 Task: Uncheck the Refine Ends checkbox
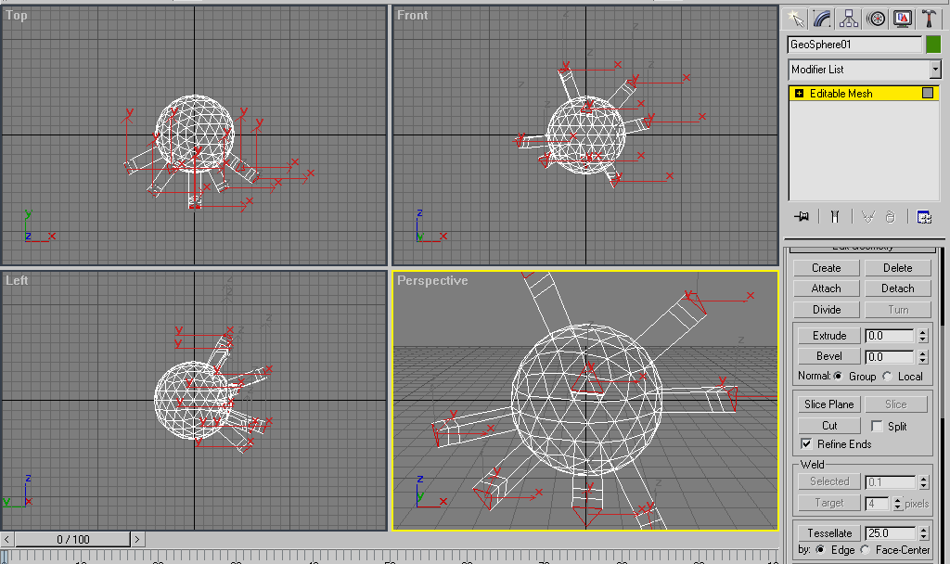[x=806, y=444]
